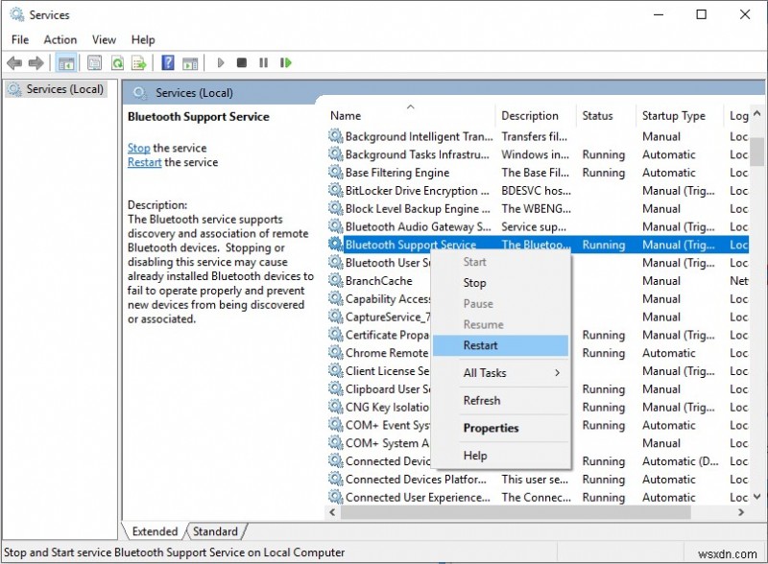Toggle the console tree show/hide icon
The width and height of the screenshot is (768, 564).
click(x=65, y=62)
